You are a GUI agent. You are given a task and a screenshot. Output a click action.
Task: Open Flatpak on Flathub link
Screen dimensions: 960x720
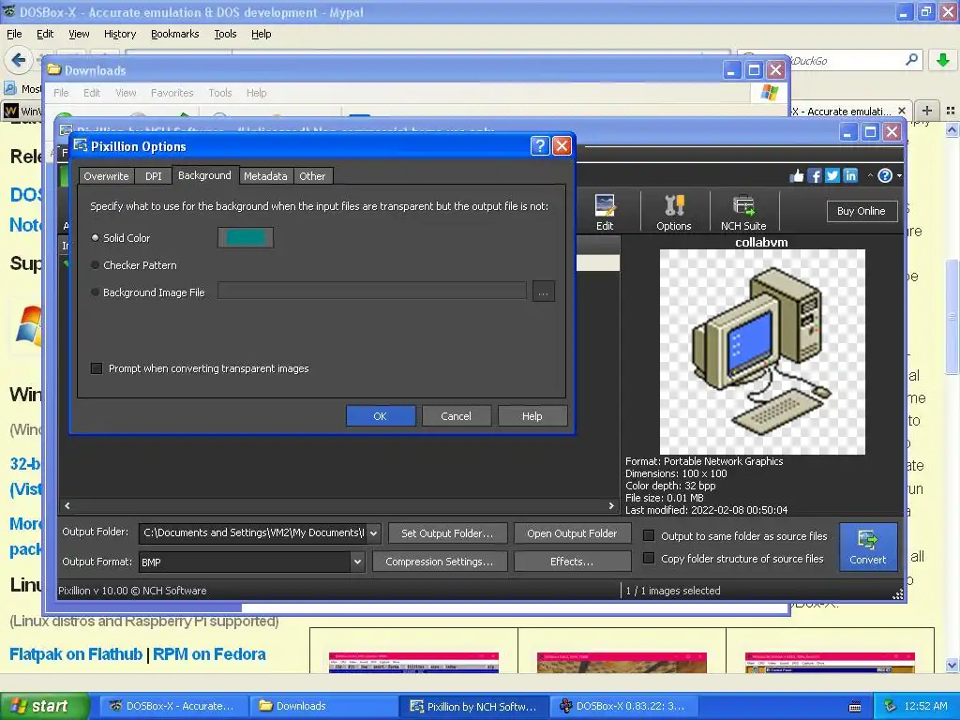click(76, 653)
